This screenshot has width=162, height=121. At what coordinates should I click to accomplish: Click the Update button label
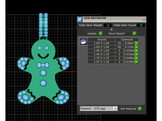pos(92,34)
